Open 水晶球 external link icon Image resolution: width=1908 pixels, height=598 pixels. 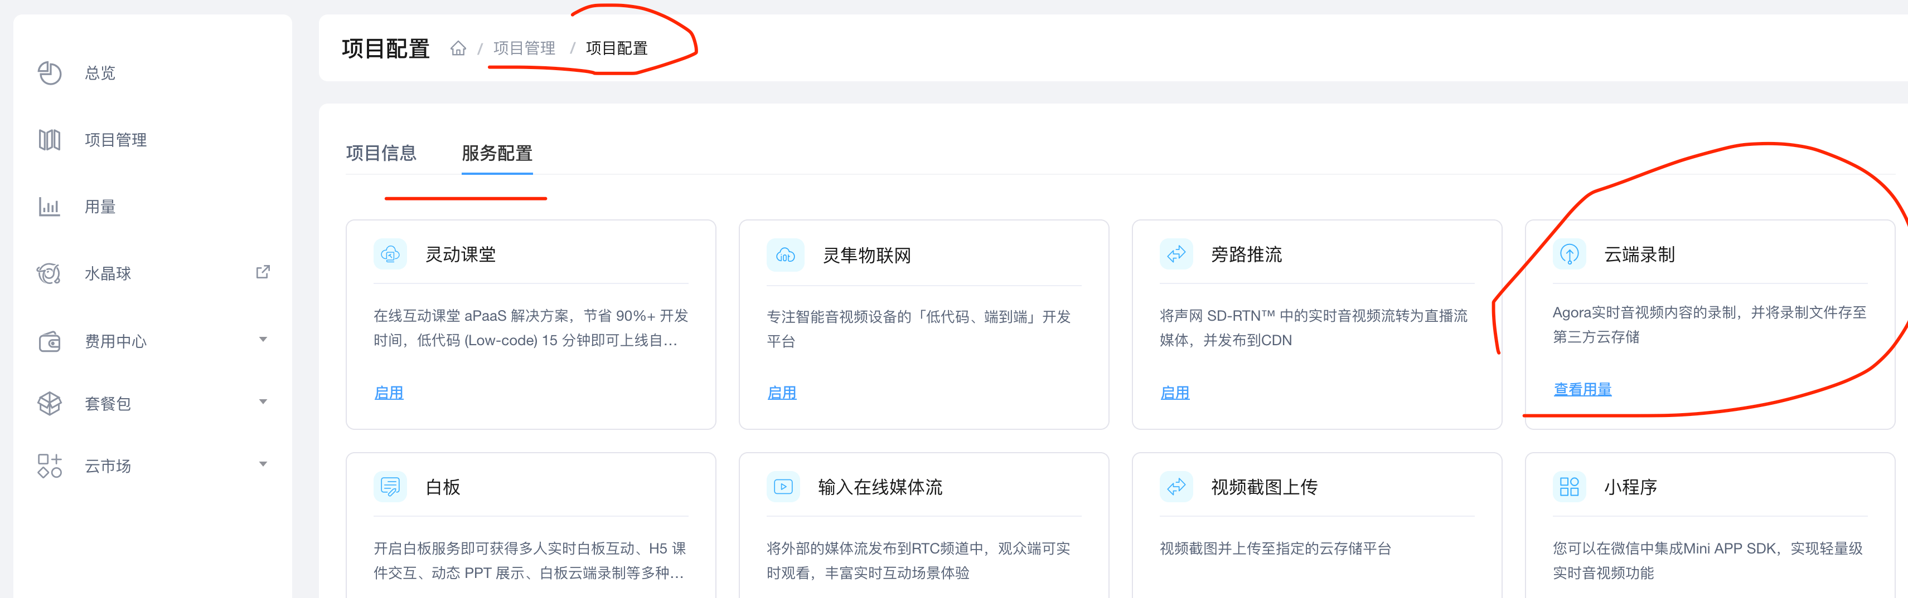coord(262,272)
